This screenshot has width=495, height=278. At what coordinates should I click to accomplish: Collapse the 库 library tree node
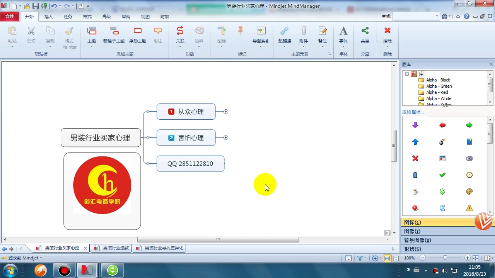point(407,74)
